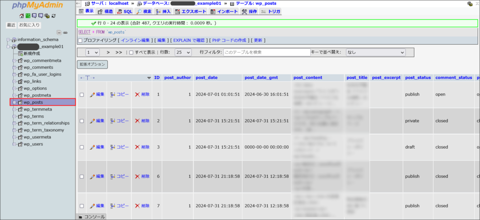Open the SQL tab
The width and height of the screenshot is (480, 220).
(125, 11)
